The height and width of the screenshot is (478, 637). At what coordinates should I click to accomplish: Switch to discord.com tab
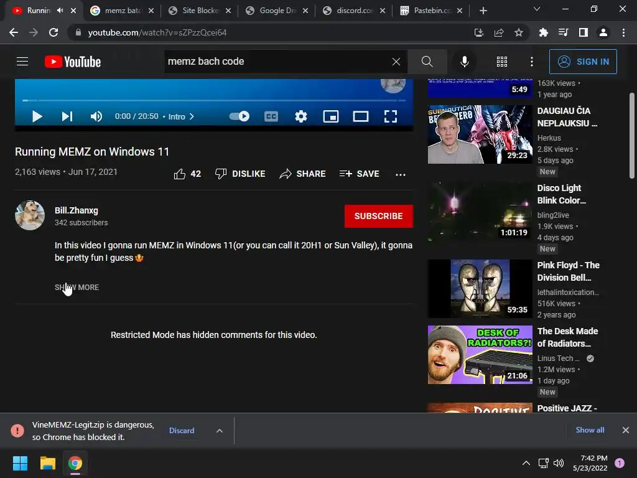click(353, 11)
